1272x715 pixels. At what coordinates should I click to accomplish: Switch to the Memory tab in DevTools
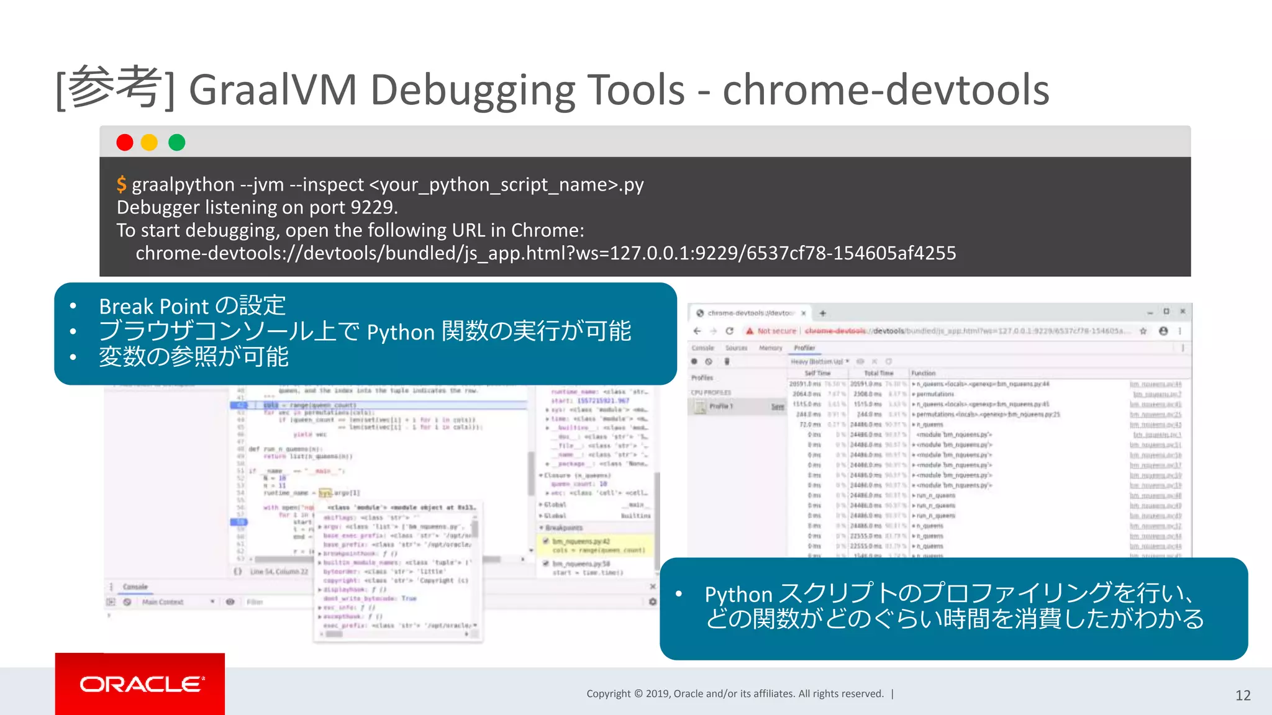771,348
